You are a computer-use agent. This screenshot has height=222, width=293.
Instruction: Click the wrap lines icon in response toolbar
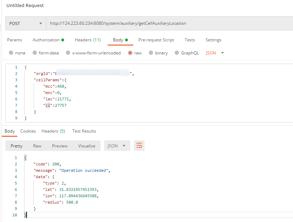point(139,146)
